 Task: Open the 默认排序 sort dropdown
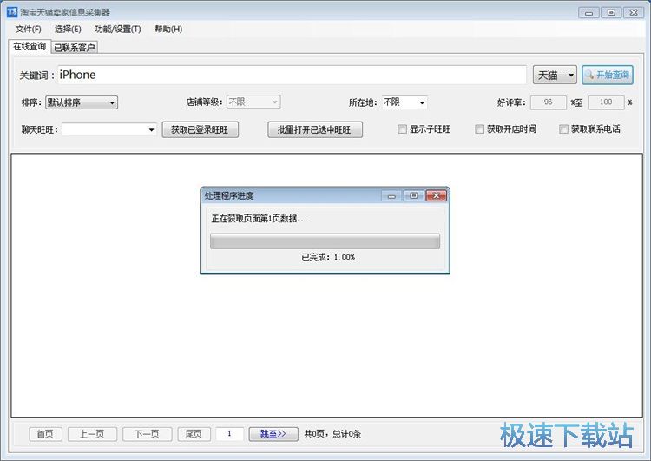pos(82,102)
